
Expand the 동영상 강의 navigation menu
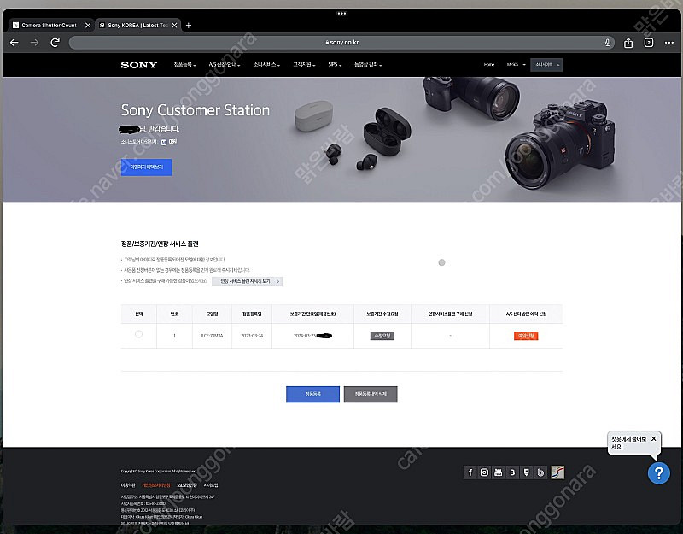point(368,65)
